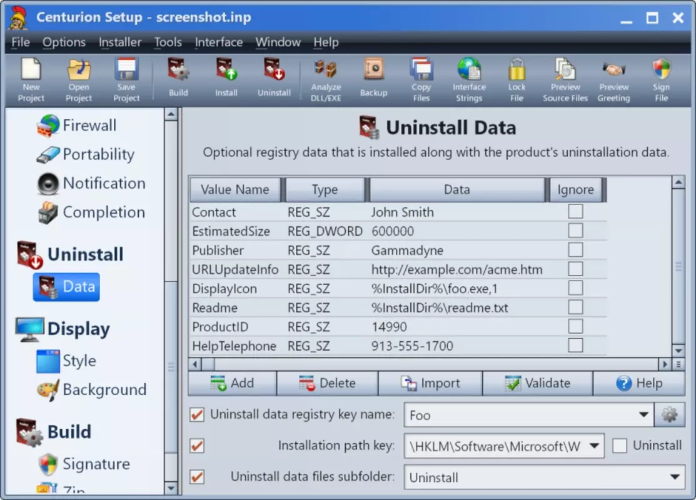Viewport: 696px width, 500px height.
Task: Click the Lock File padlock icon
Action: [x=517, y=80]
